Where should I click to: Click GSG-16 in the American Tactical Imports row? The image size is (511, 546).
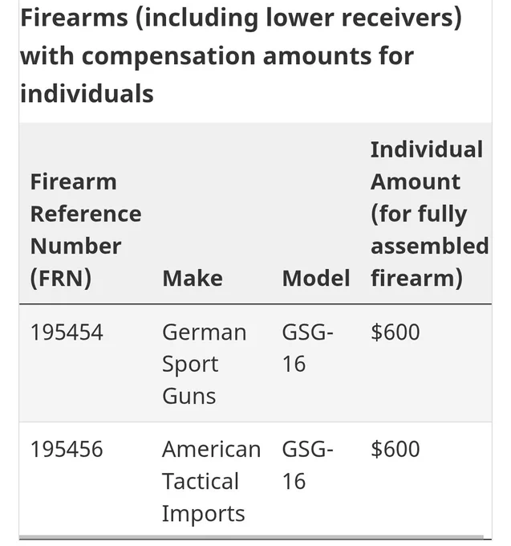coord(307,465)
